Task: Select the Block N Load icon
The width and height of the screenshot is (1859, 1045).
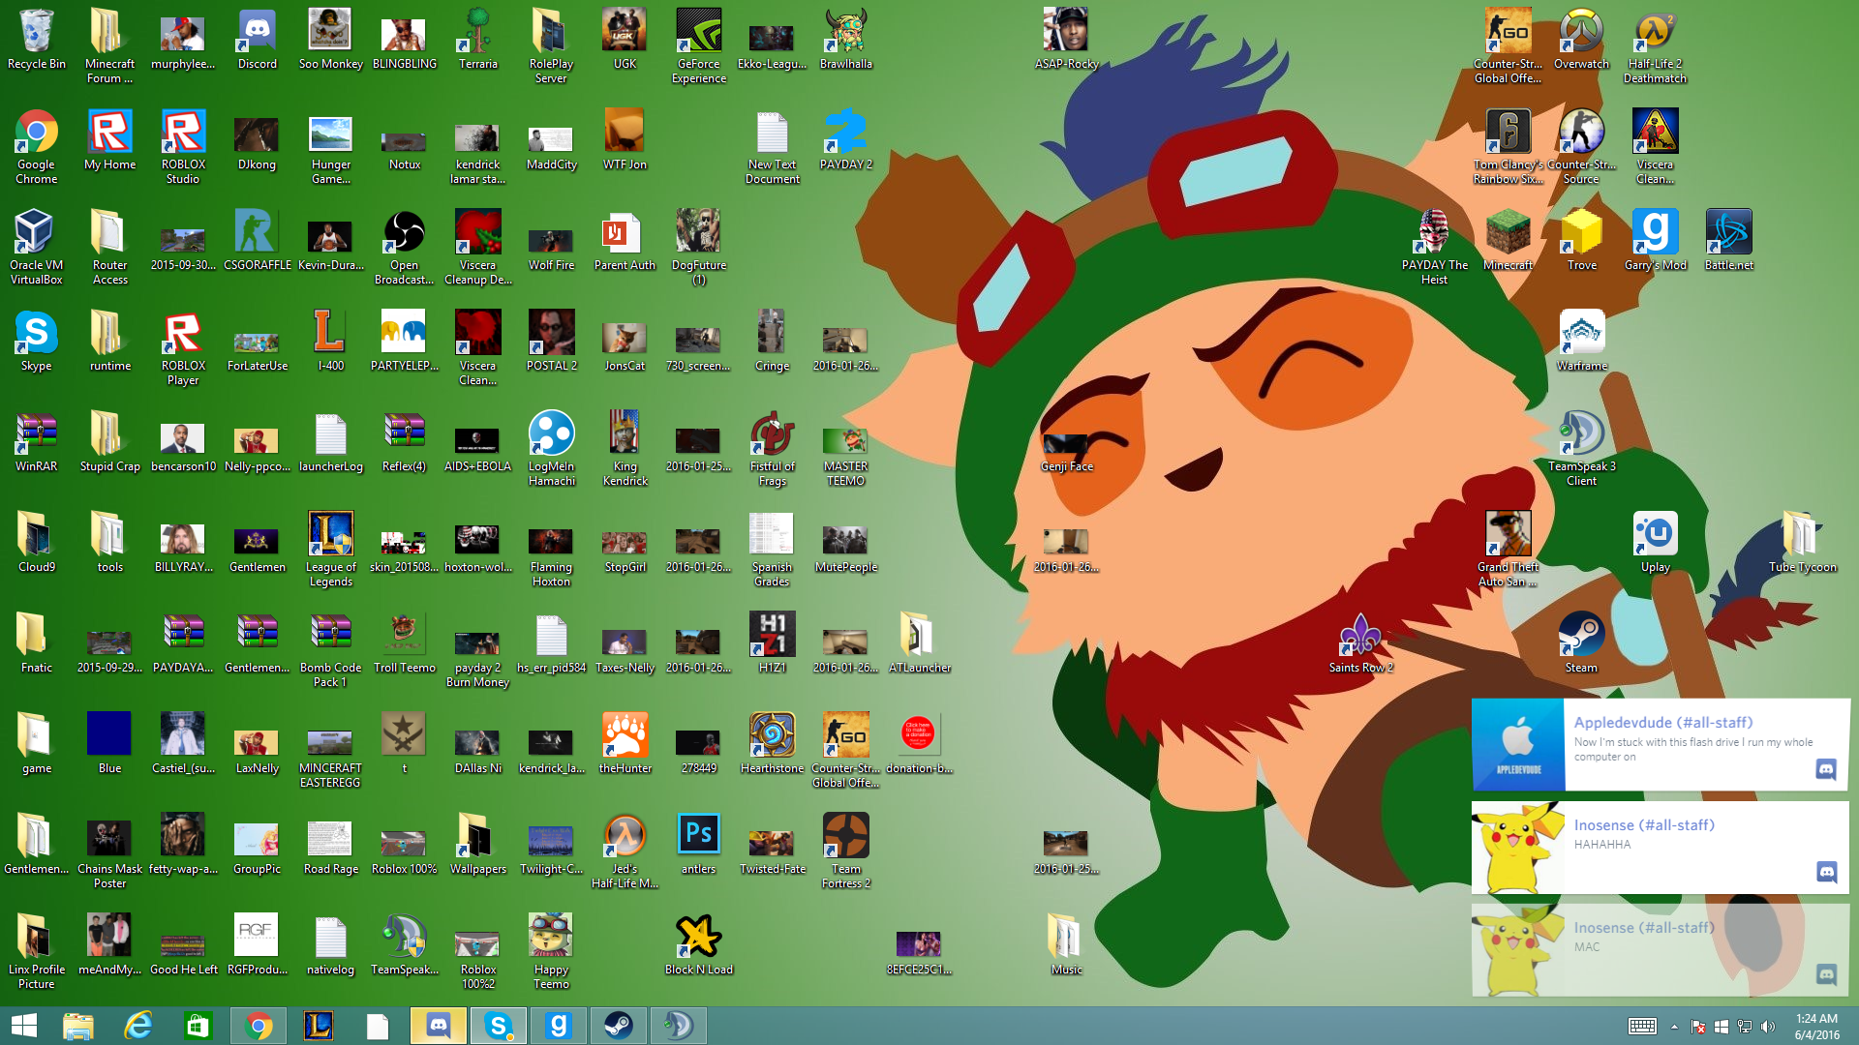Action: pyautogui.click(x=698, y=945)
